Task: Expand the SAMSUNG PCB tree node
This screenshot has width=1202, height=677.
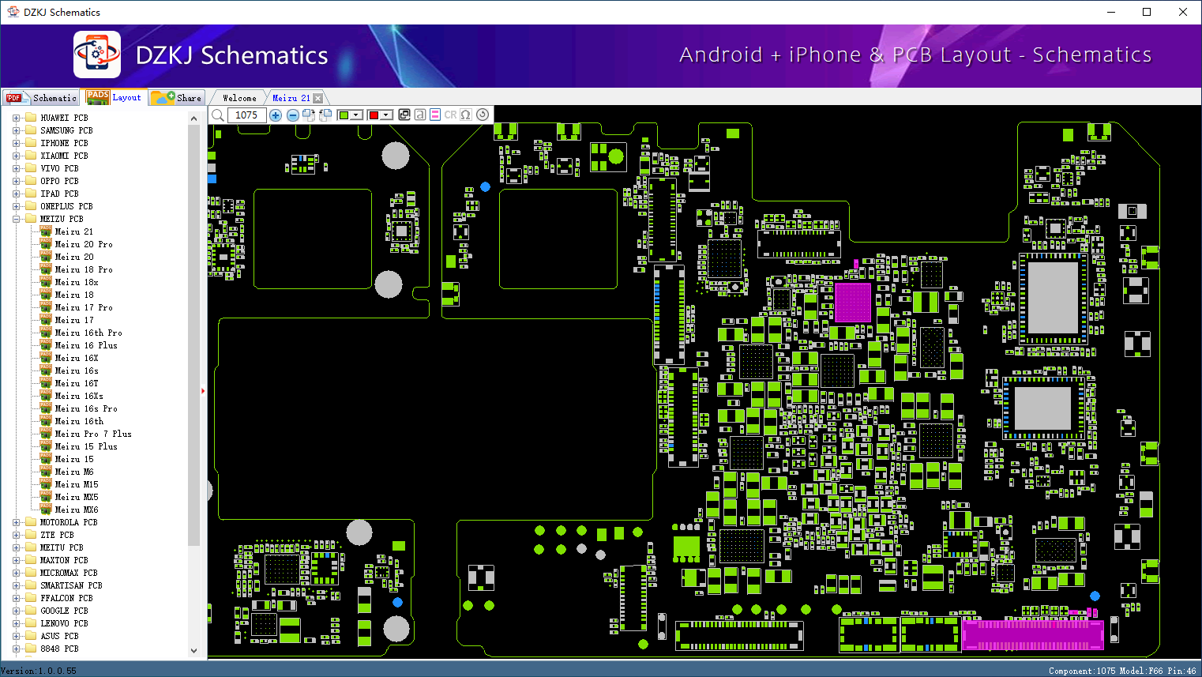Action: pos(16,130)
